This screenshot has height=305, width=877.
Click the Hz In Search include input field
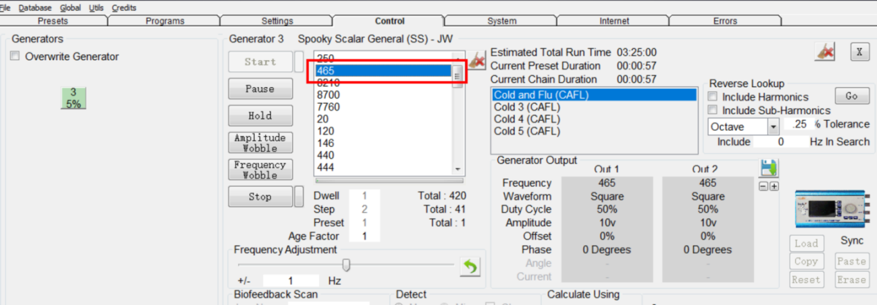[x=780, y=141]
